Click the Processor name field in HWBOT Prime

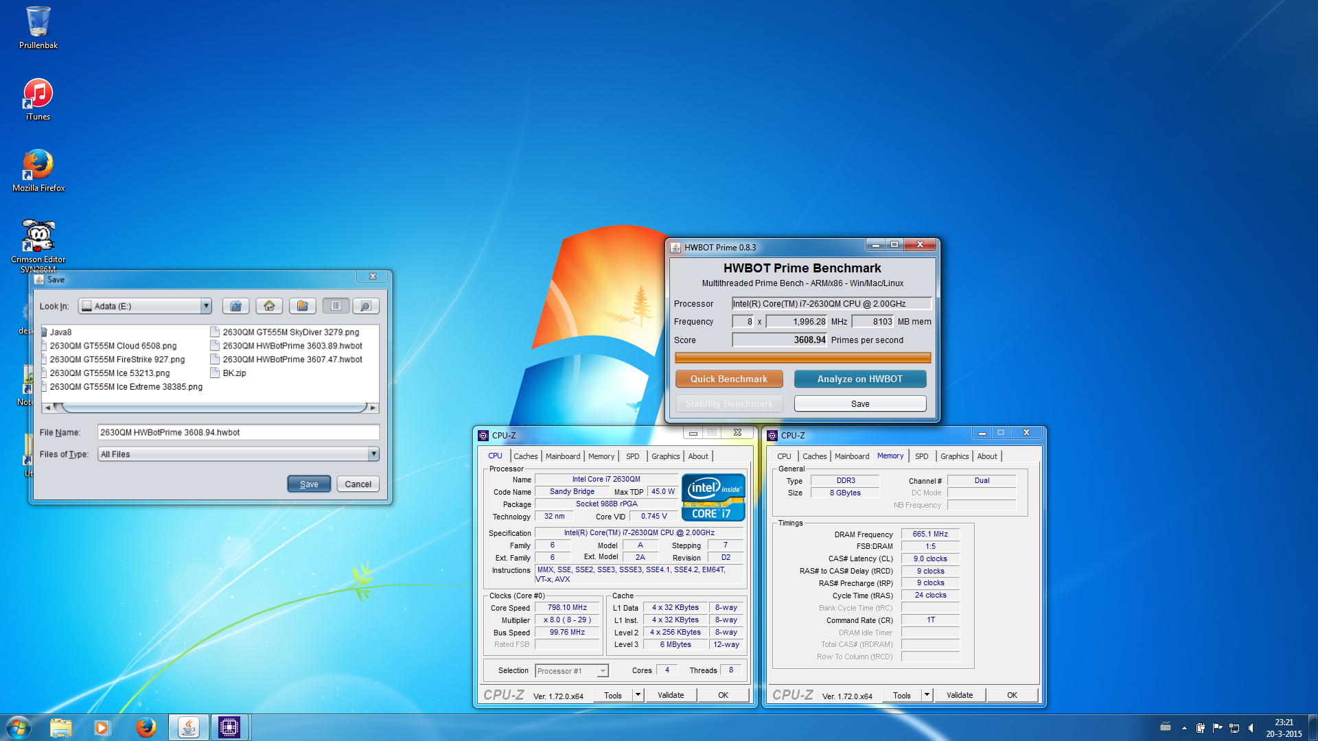(x=831, y=303)
